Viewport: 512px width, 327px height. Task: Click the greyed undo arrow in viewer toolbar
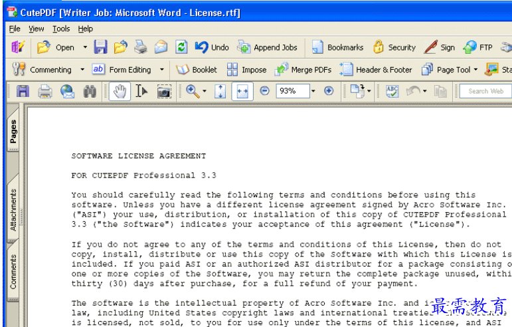tap(413, 91)
